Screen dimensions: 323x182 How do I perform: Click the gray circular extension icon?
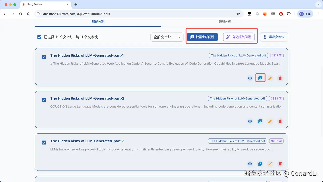pos(257,14)
